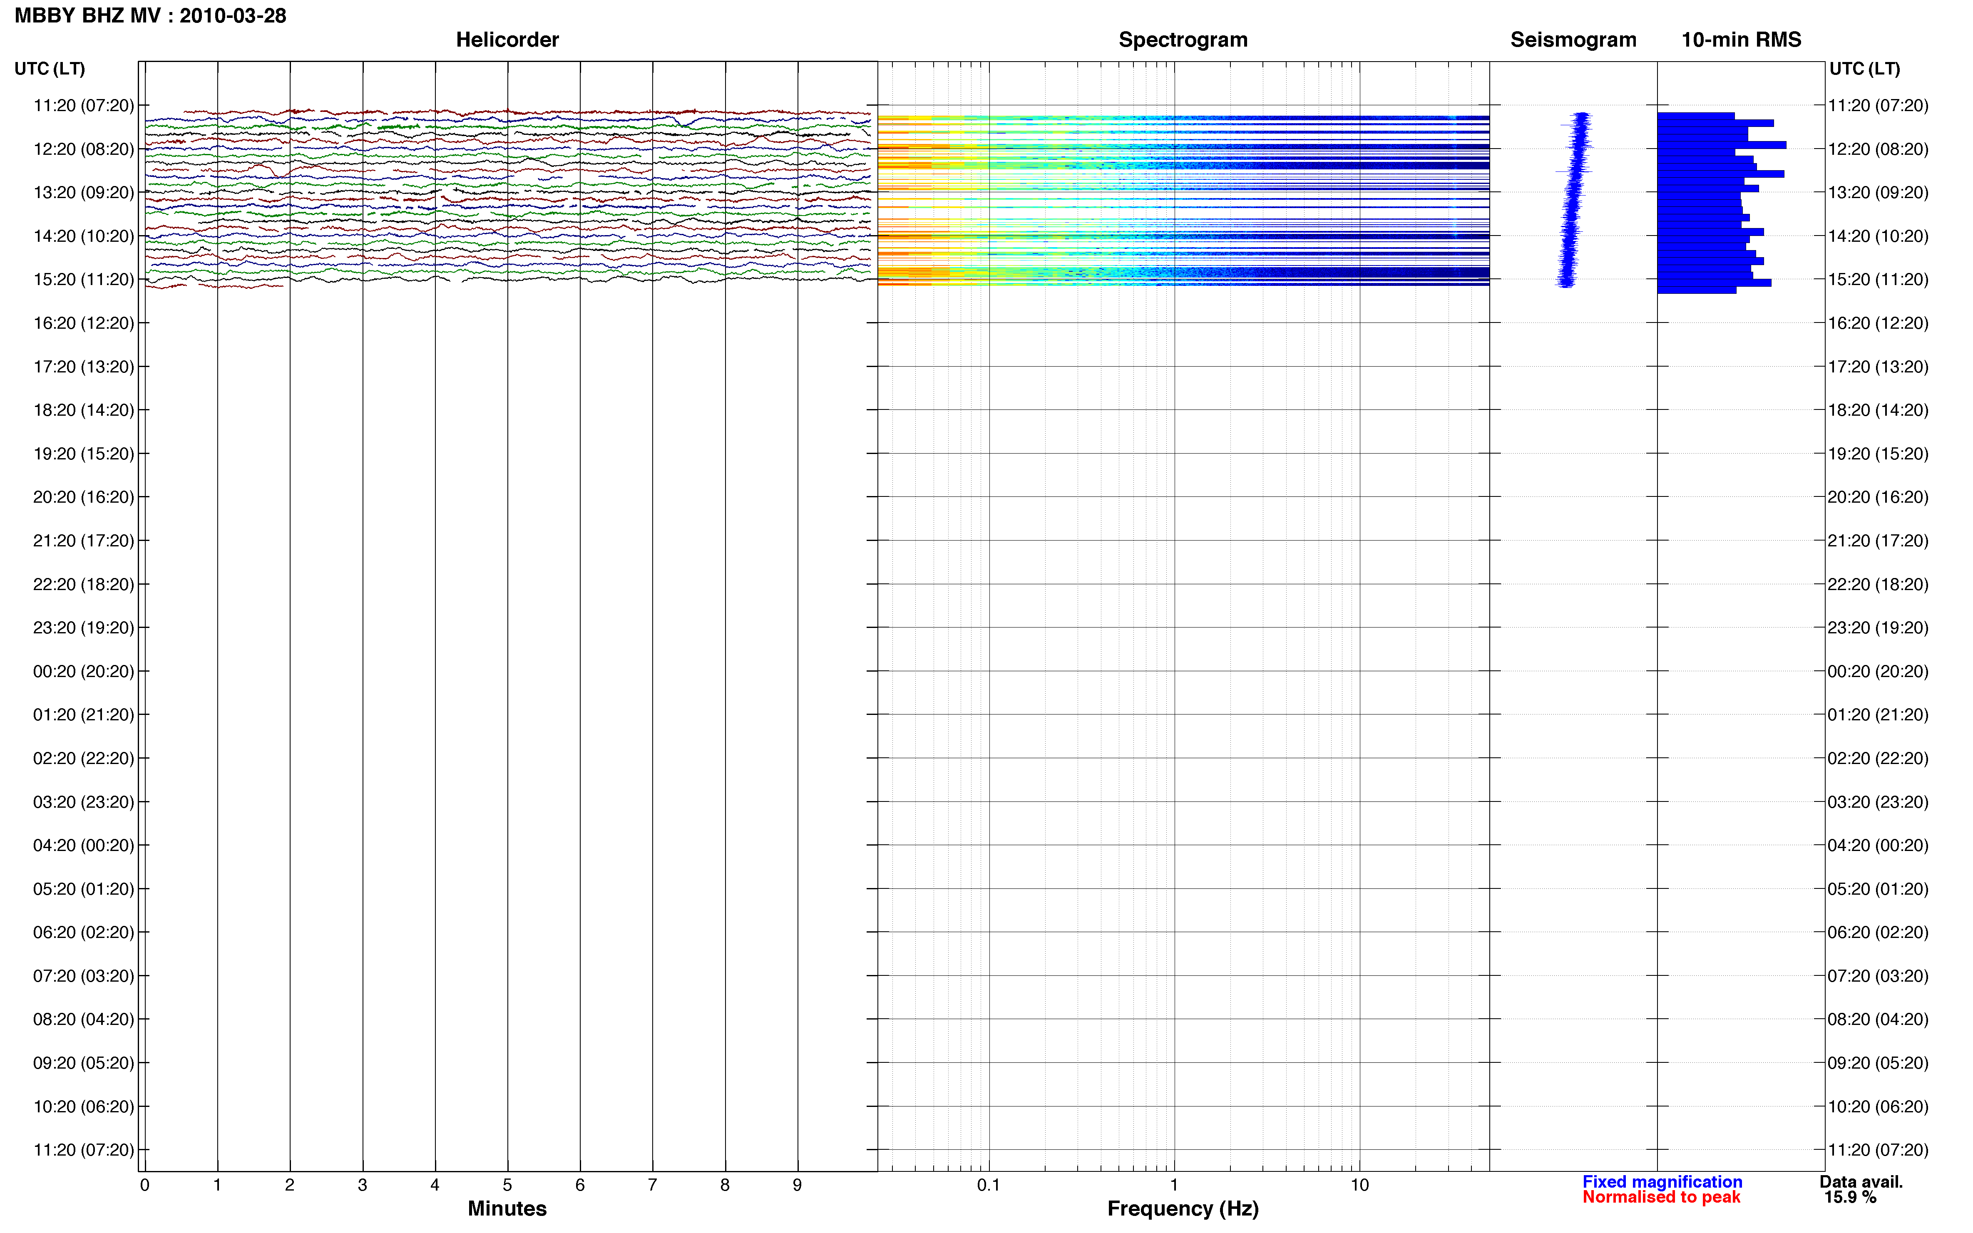Click right time label 19:20 (15:20)
Image resolution: width=1973 pixels, height=1233 pixels.
click(x=1878, y=454)
